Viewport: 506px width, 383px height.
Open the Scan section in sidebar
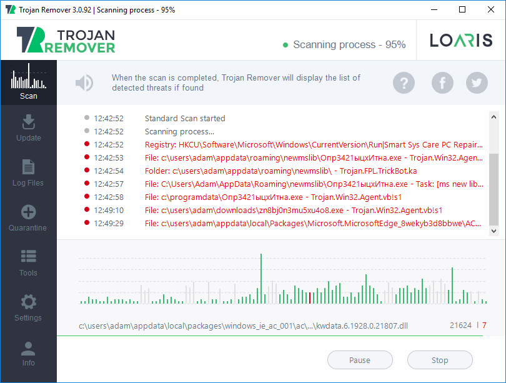(28, 82)
